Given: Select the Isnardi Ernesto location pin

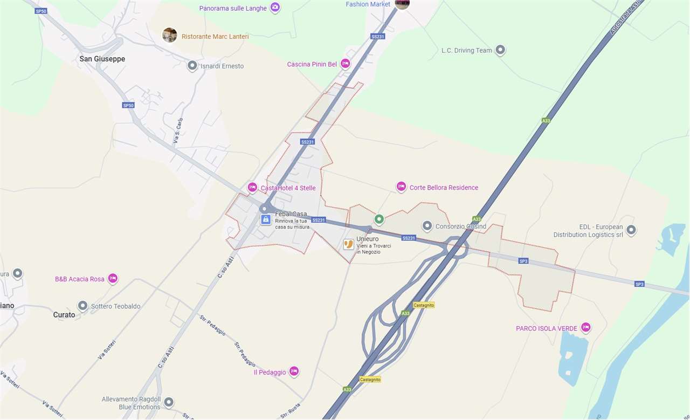Looking at the screenshot, I should [192, 66].
